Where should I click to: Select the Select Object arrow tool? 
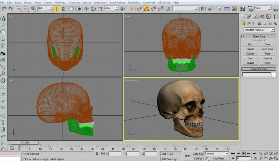(x=57, y=9)
